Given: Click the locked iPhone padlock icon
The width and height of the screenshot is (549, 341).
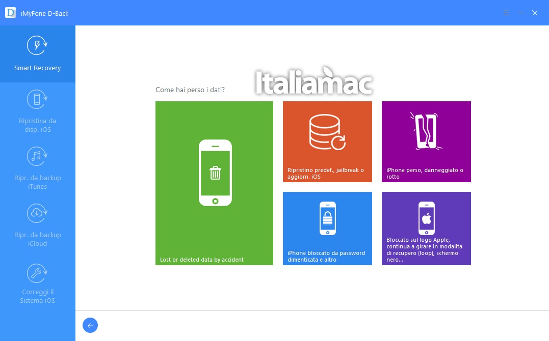Looking at the screenshot, I should [x=328, y=218].
